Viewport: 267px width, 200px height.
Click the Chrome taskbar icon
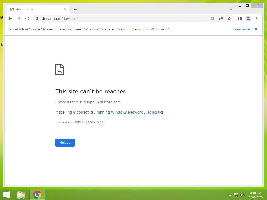[x=37, y=195]
